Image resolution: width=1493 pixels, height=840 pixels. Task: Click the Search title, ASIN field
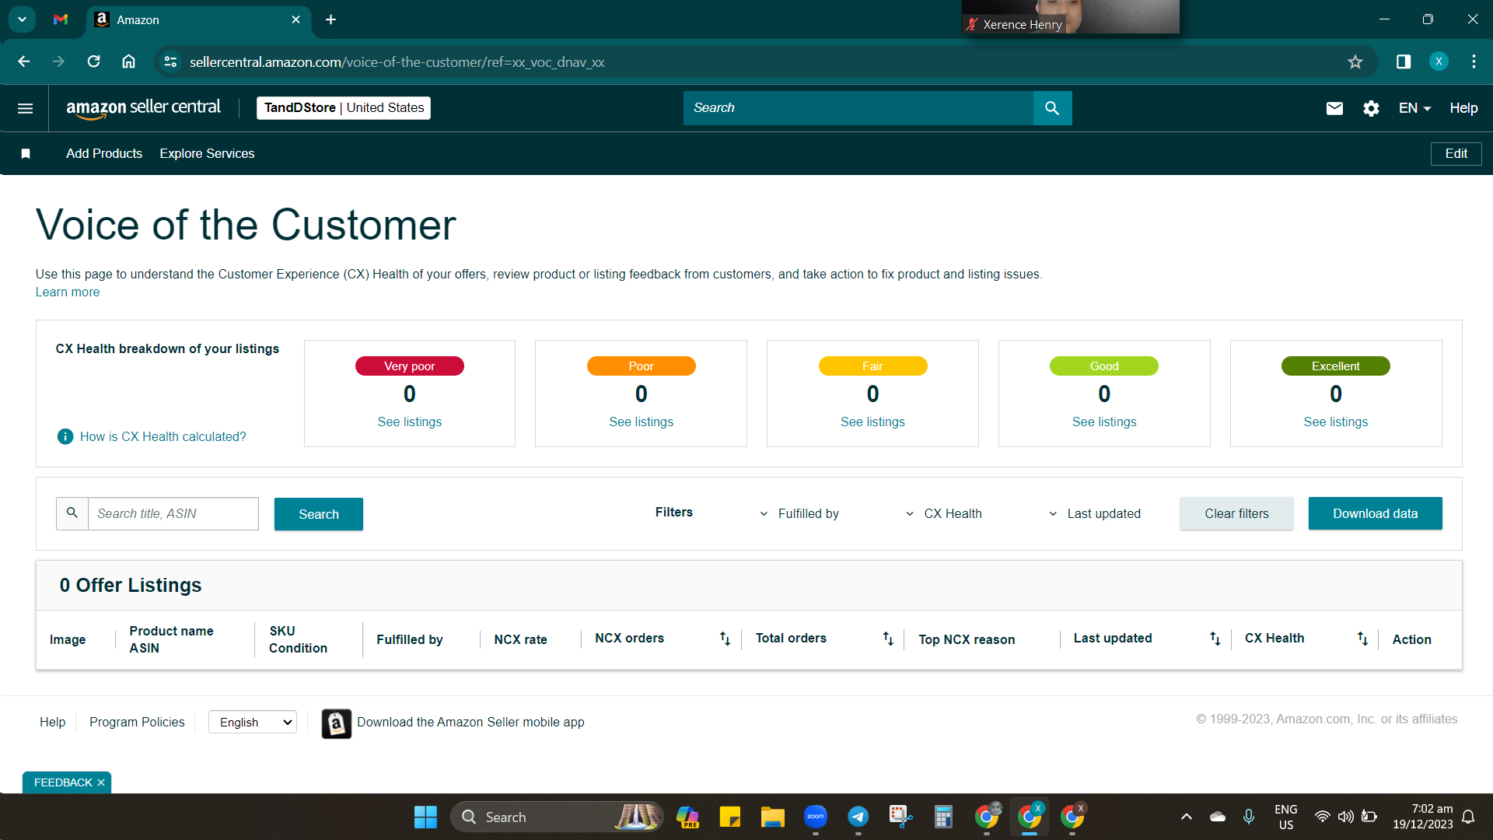173,513
